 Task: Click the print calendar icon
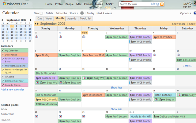point(82,13)
